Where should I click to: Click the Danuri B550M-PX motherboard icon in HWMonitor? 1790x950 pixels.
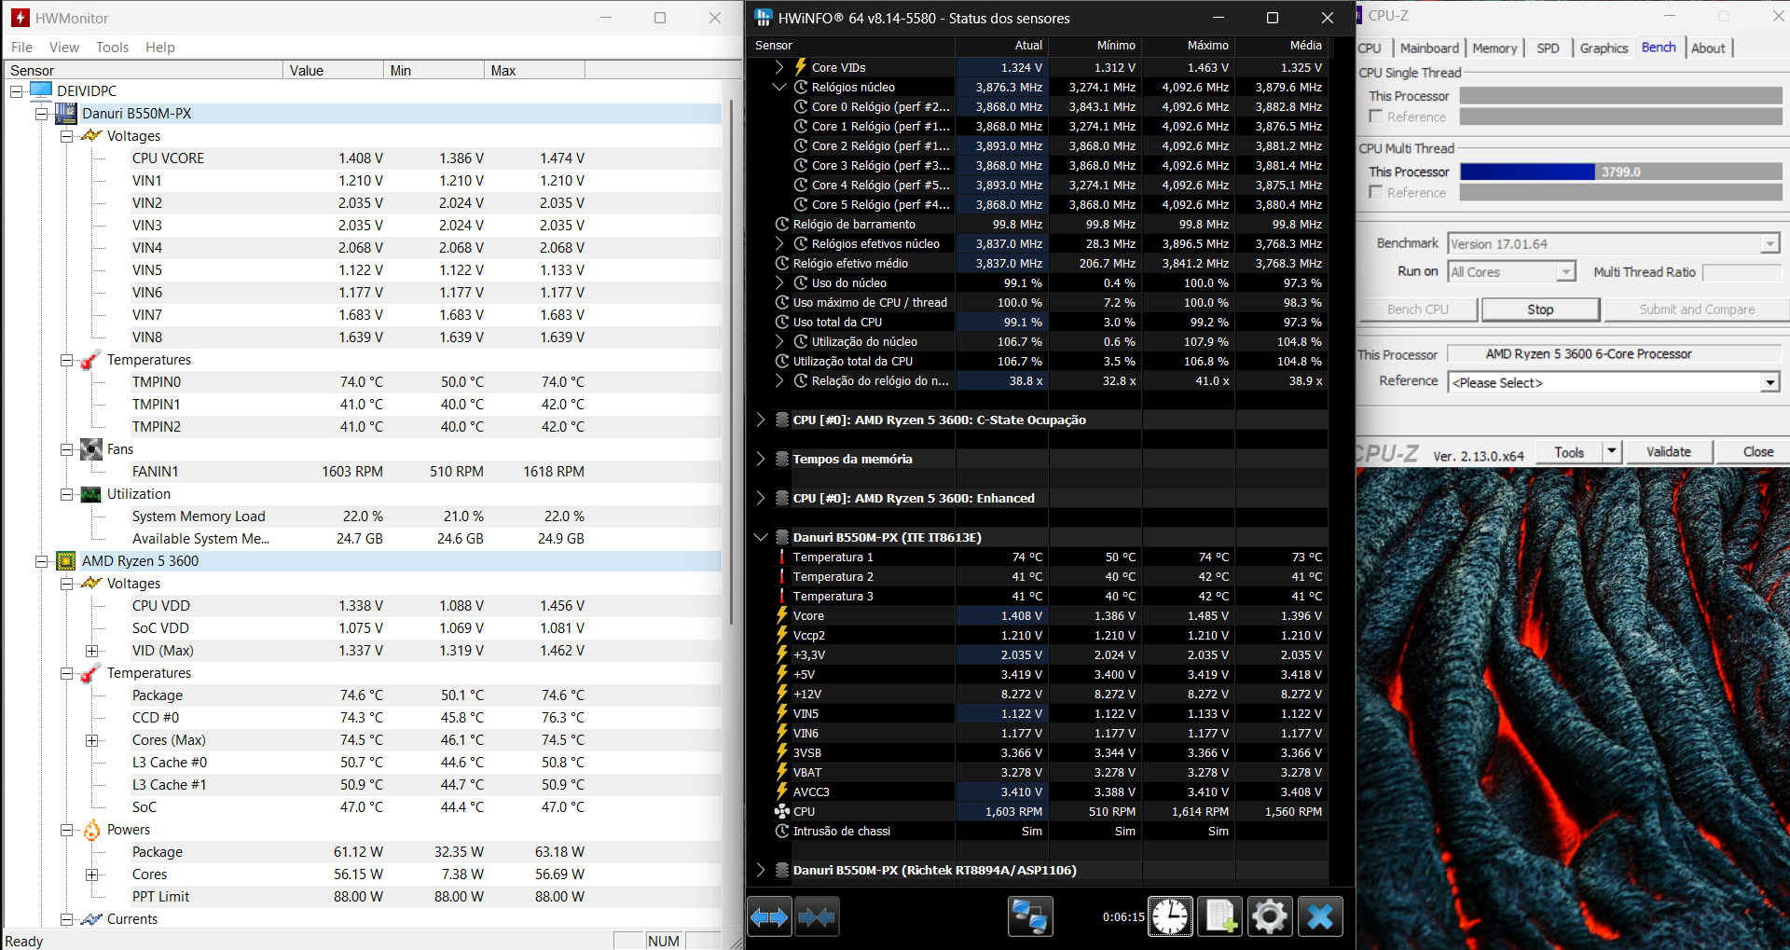66,113
